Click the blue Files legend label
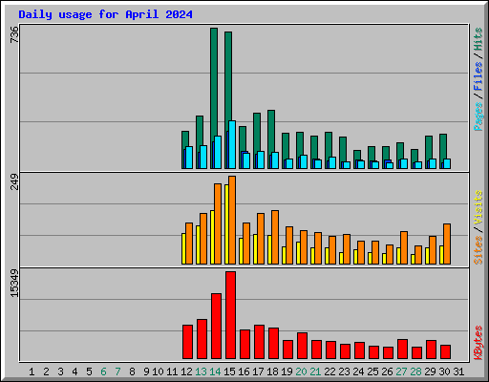Screen dimensions: 489x382 (478, 76)
